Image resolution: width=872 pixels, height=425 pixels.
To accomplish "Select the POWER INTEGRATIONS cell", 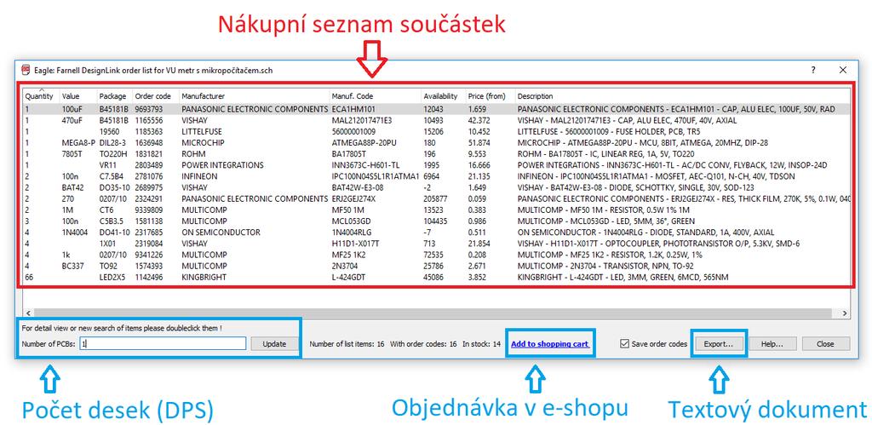I will click(x=222, y=165).
